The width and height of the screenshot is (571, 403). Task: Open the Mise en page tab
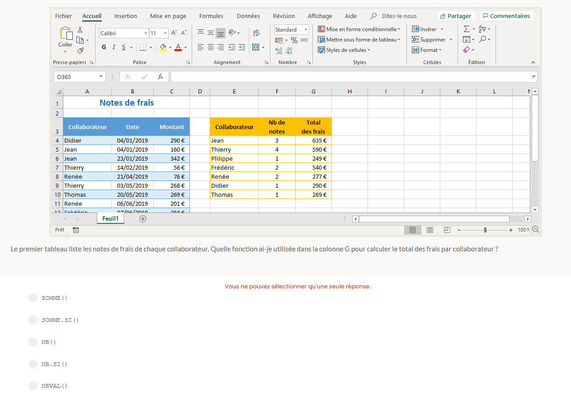point(168,16)
